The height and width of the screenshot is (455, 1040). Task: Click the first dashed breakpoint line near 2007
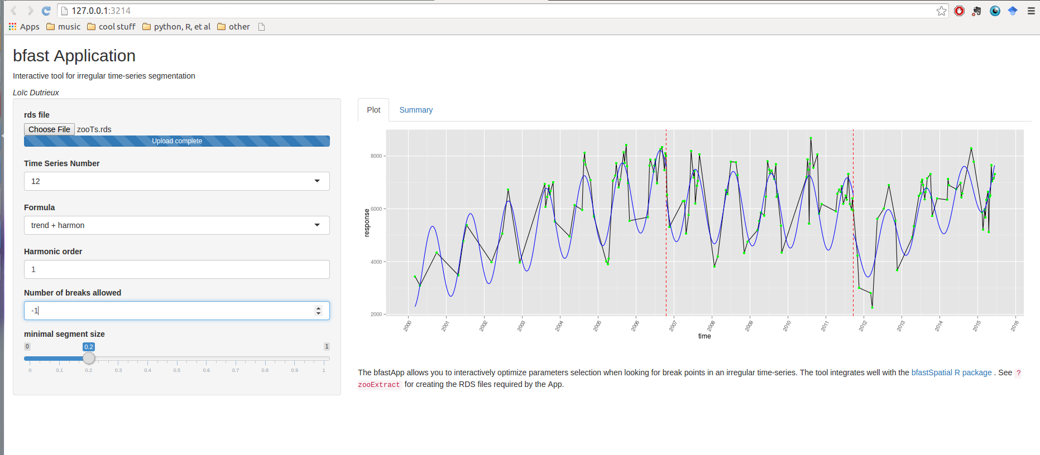(x=666, y=222)
